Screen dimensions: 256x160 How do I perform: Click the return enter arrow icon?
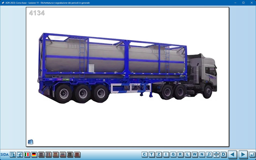252,155
